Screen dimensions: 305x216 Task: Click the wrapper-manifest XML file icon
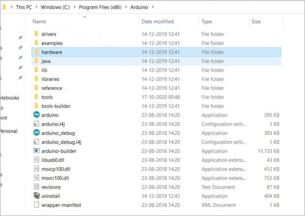click(37, 205)
